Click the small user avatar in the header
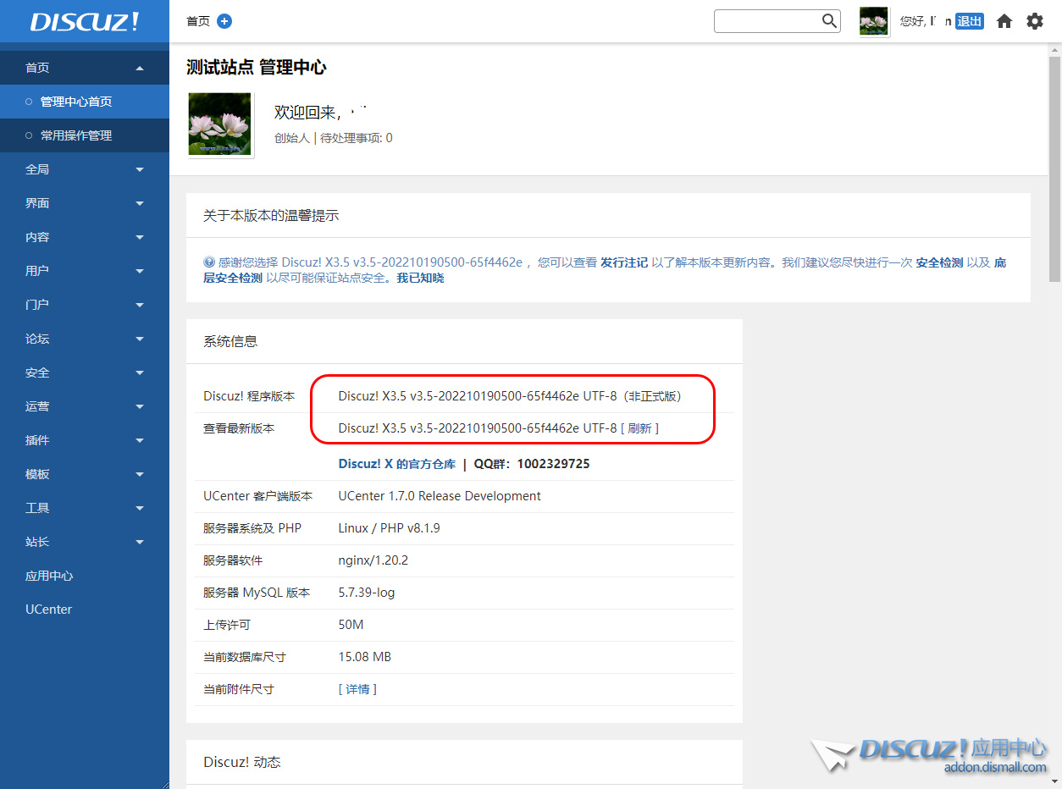 (874, 21)
